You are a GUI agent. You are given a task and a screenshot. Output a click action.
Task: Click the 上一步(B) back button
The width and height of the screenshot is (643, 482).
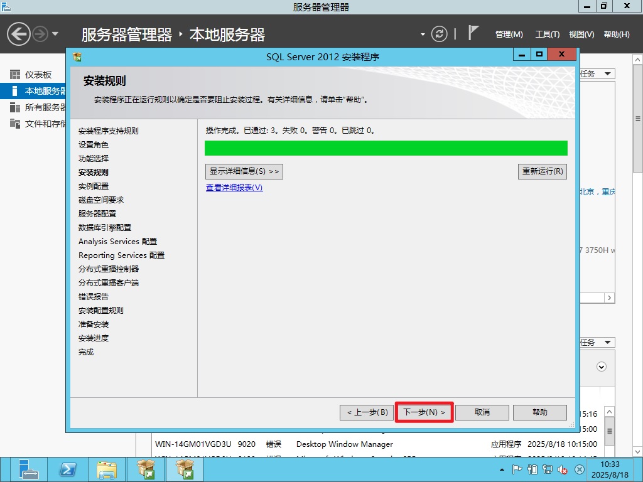click(367, 412)
